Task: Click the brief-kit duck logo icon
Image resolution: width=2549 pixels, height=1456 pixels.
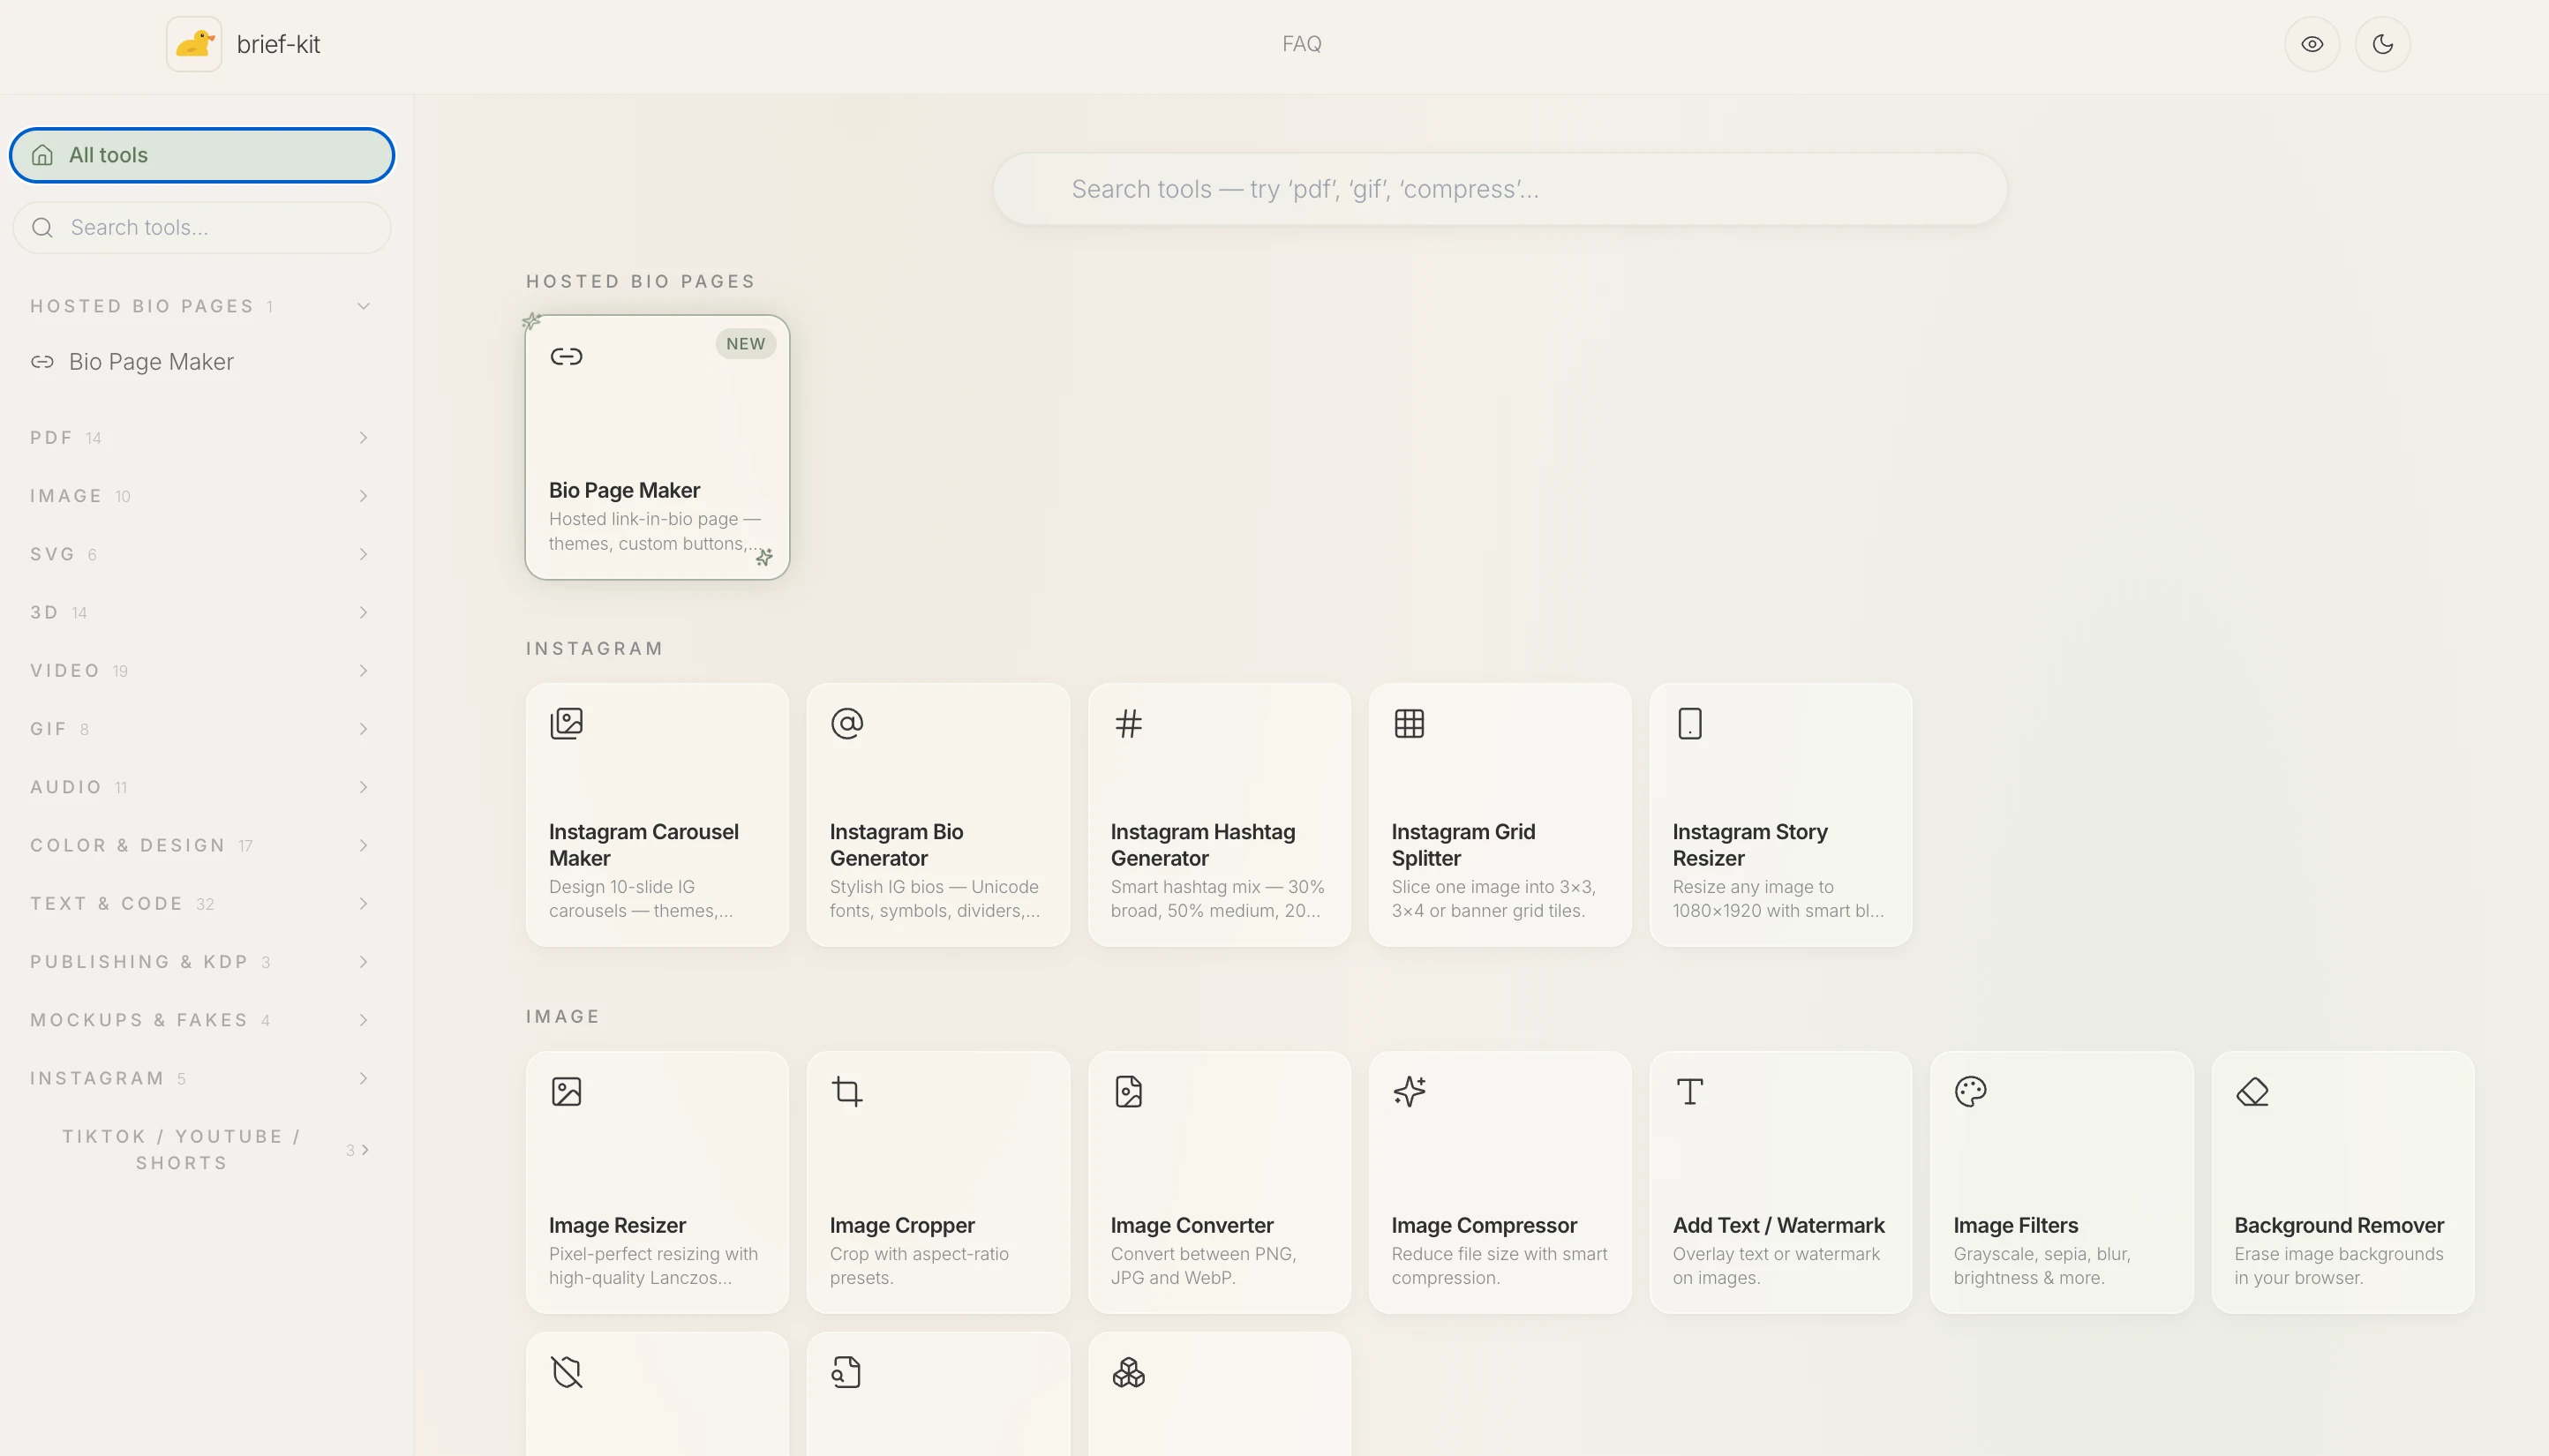Action: [194, 44]
